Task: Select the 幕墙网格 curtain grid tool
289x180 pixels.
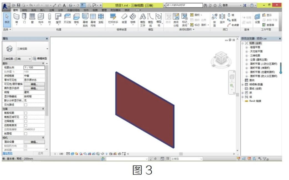Action: 93,20
